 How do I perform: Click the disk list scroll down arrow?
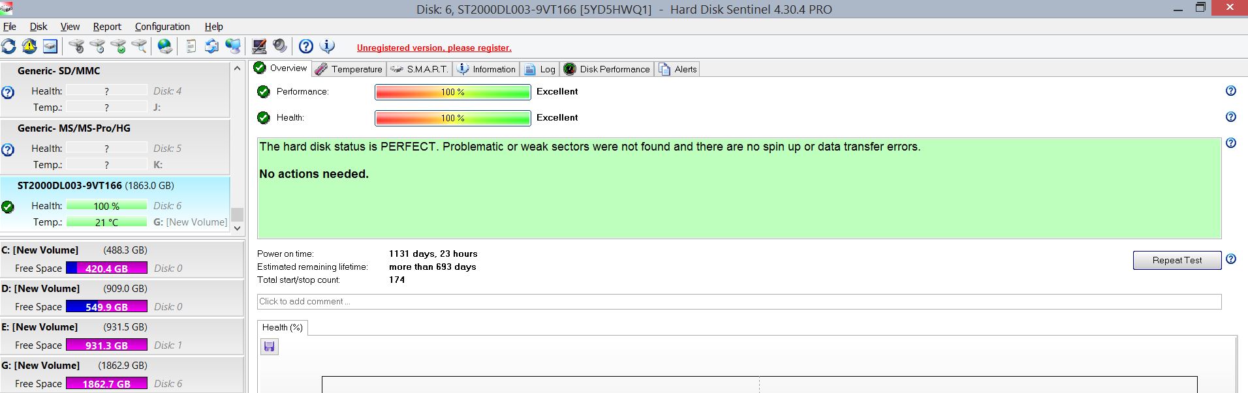(238, 227)
